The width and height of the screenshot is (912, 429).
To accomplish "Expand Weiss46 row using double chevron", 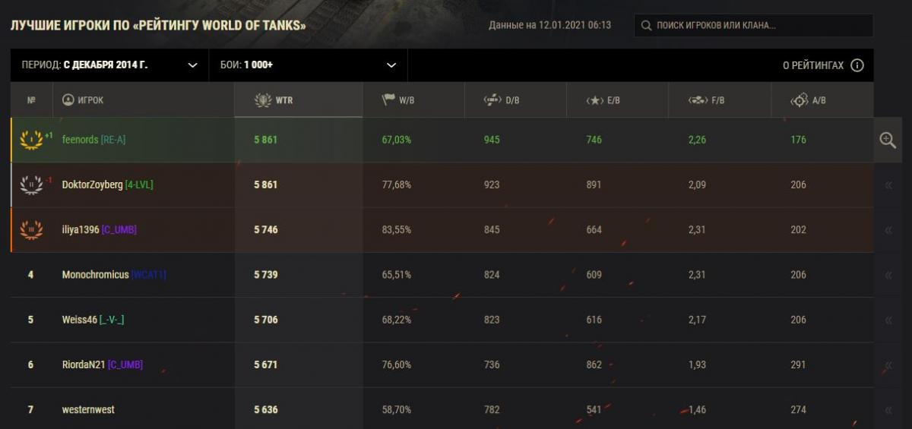I will coord(888,320).
